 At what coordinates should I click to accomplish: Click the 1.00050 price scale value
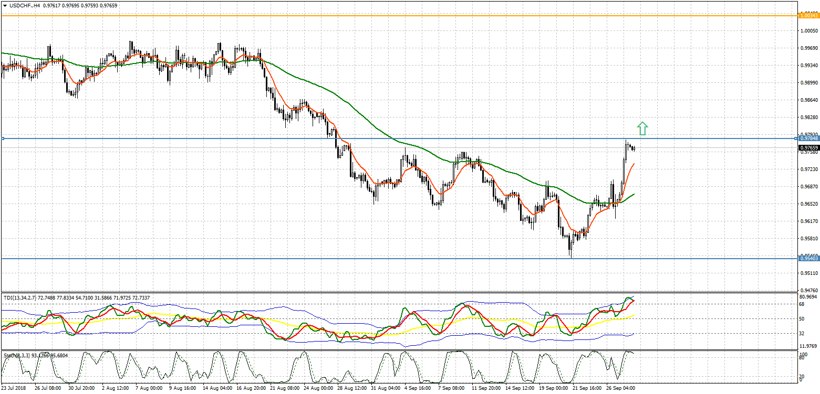coord(809,31)
